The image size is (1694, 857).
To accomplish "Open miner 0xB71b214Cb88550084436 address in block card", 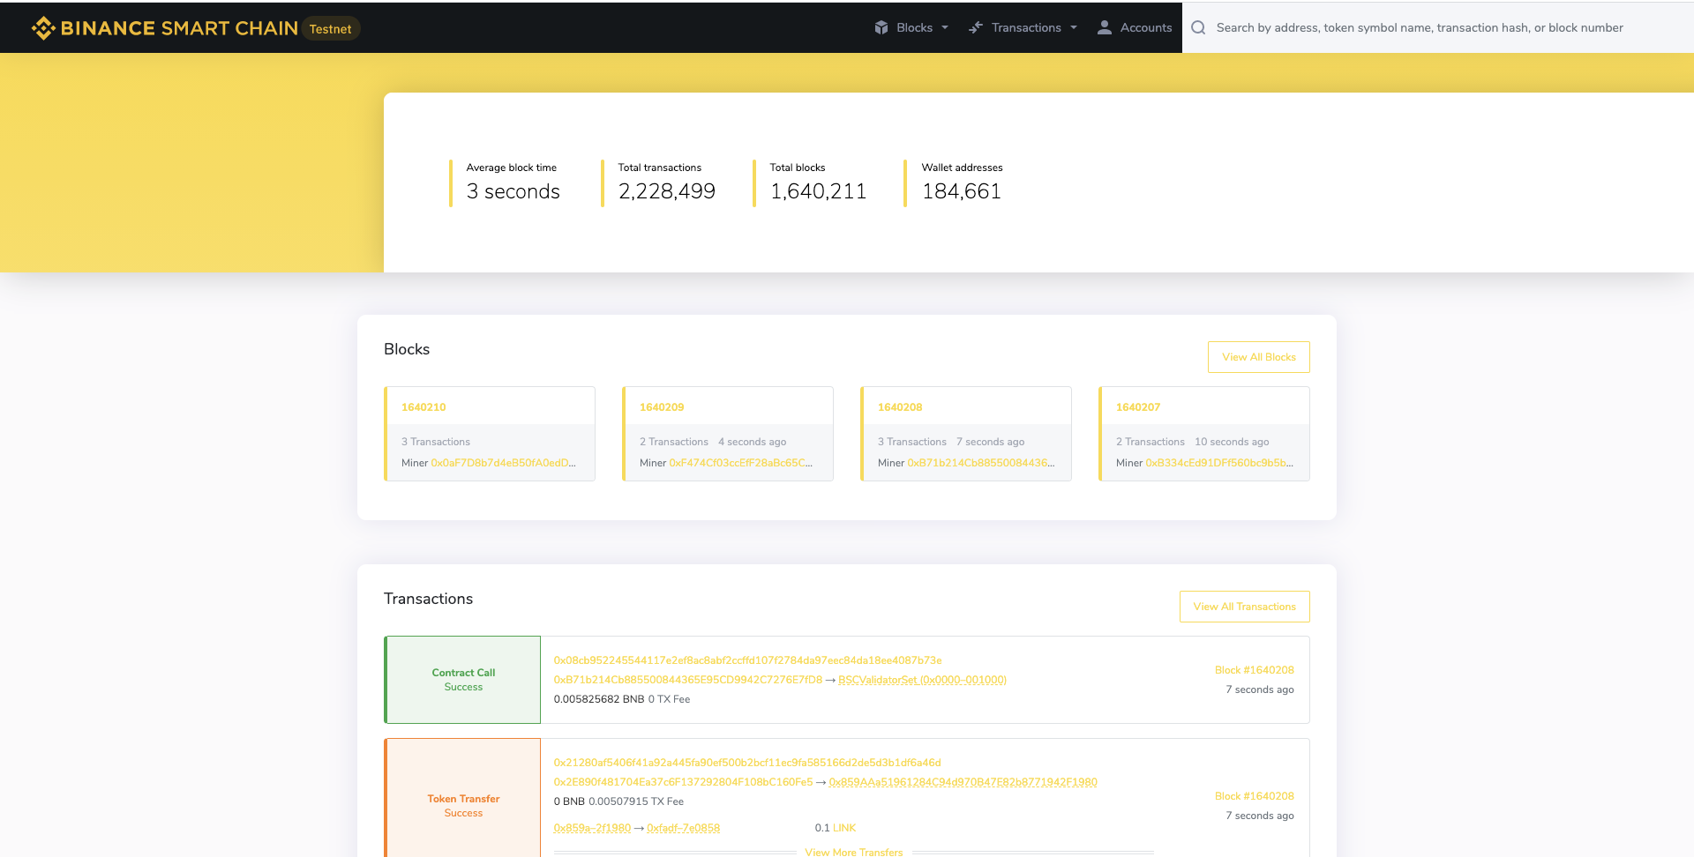I will click(980, 463).
